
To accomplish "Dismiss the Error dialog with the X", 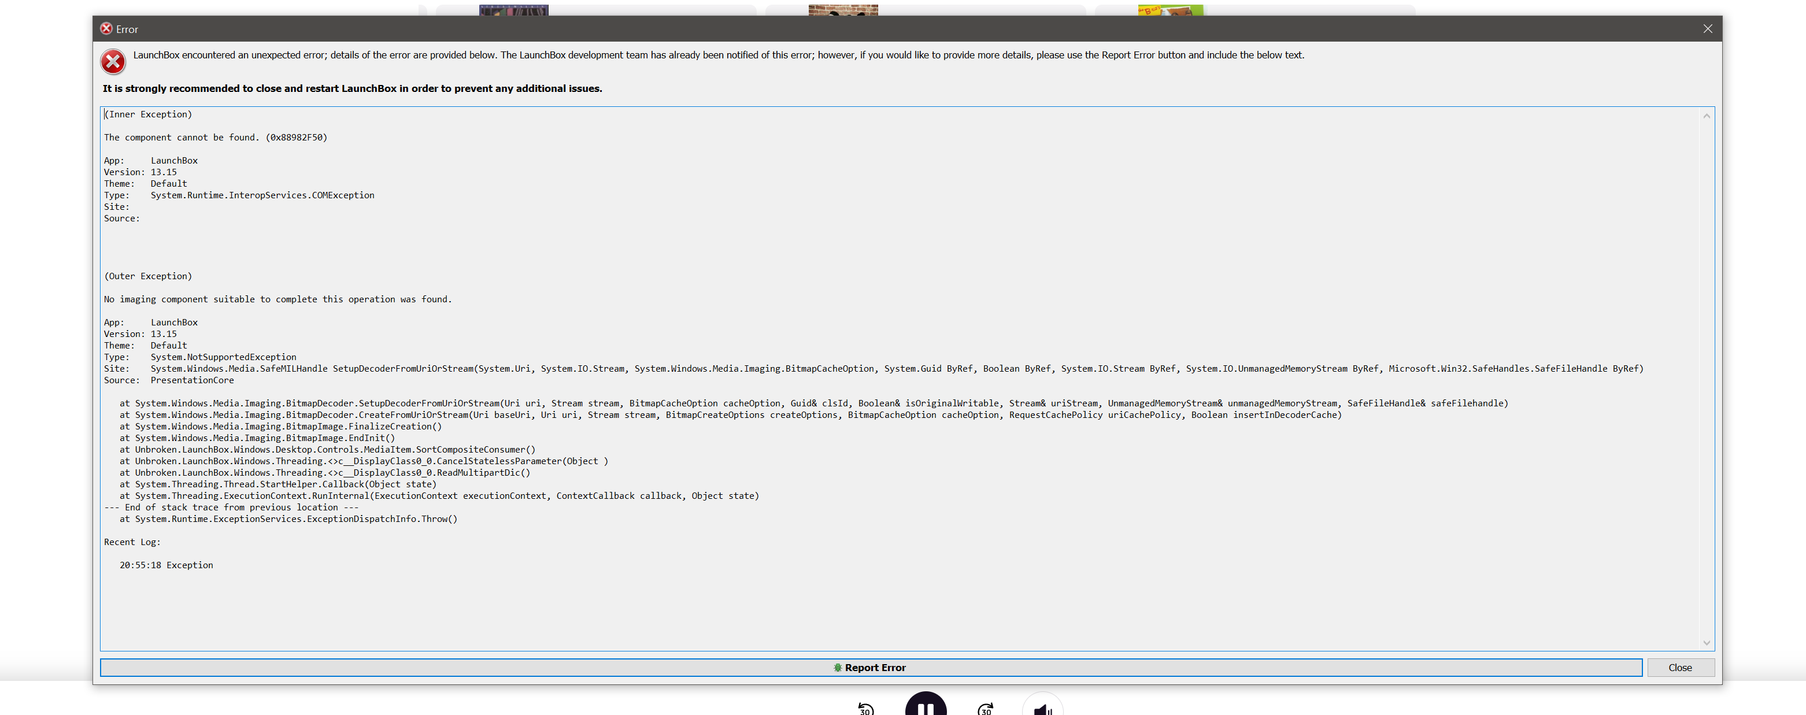I will pos(1707,29).
